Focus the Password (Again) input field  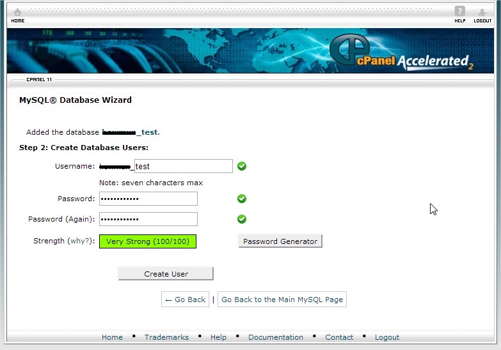148,219
